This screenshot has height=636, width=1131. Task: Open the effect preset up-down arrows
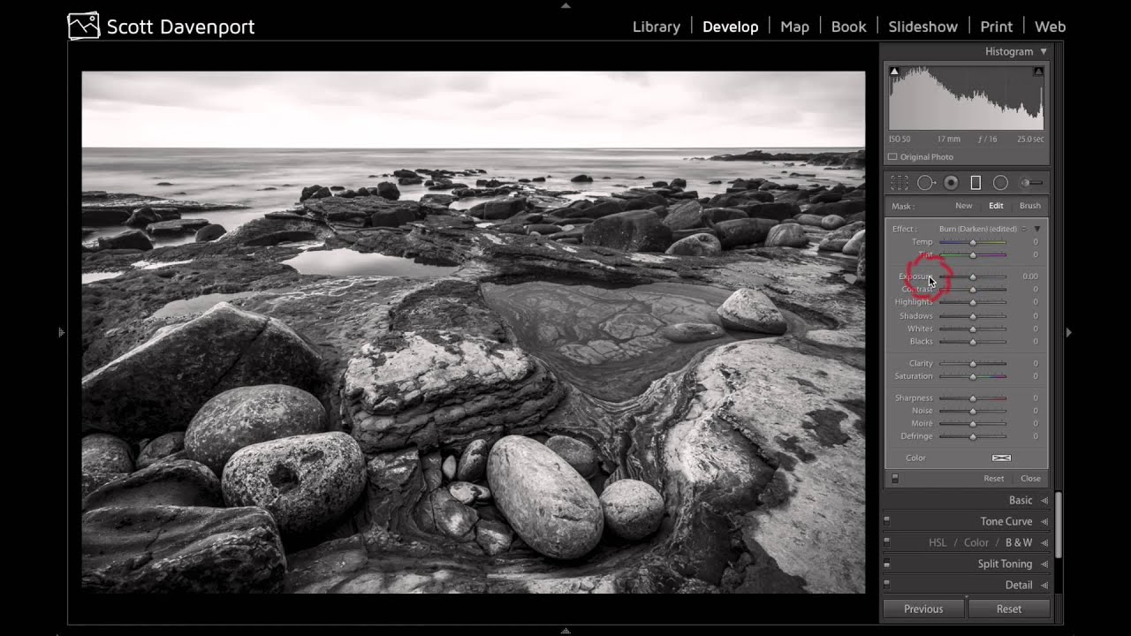click(x=1024, y=229)
